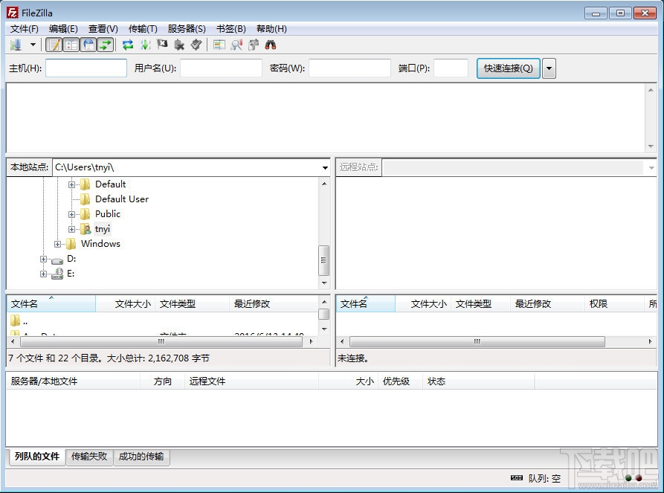Reconnect to the last server

click(196, 45)
